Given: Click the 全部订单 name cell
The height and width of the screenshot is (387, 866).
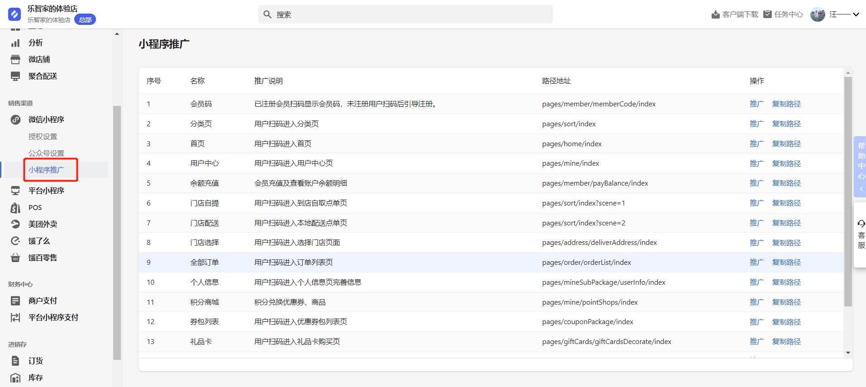Looking at the screenshot, I should [205, 263].
